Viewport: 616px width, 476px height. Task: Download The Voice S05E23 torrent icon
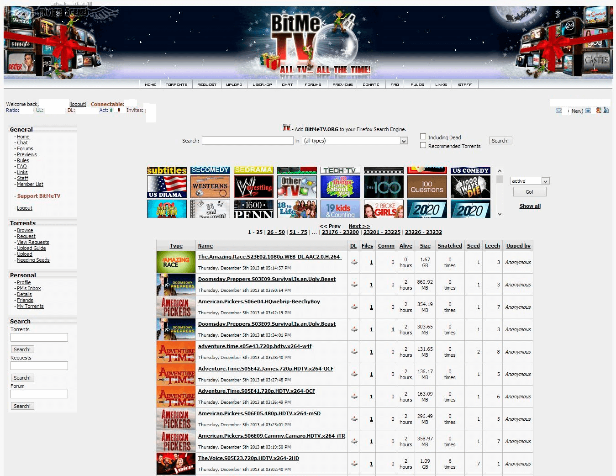click(354, 464)
